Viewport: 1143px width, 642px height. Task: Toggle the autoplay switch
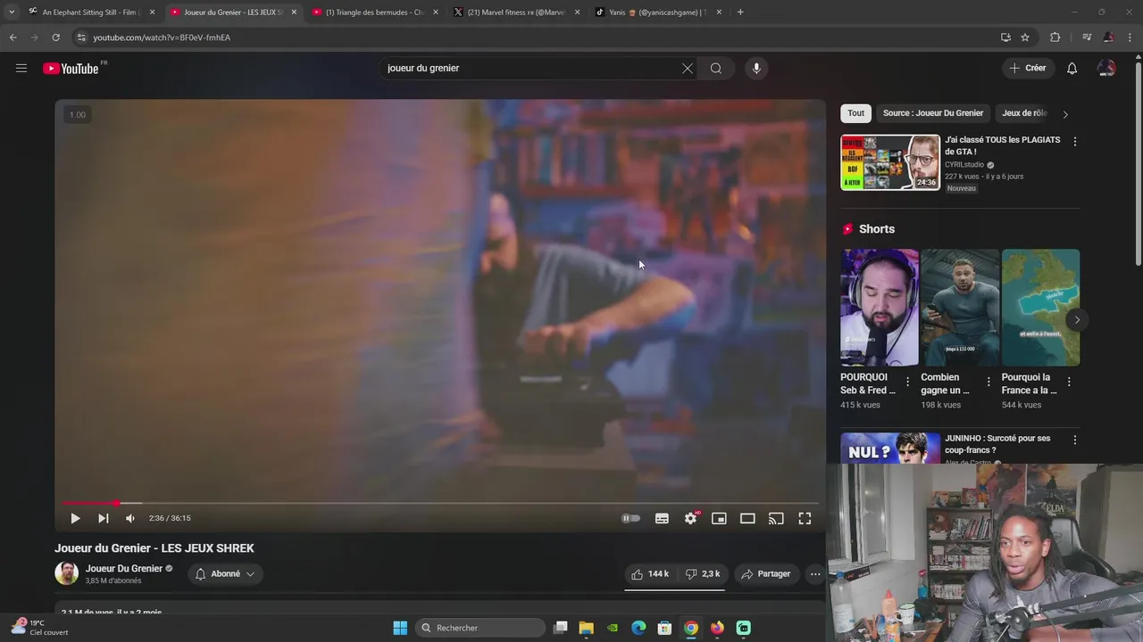pos(631,518)
